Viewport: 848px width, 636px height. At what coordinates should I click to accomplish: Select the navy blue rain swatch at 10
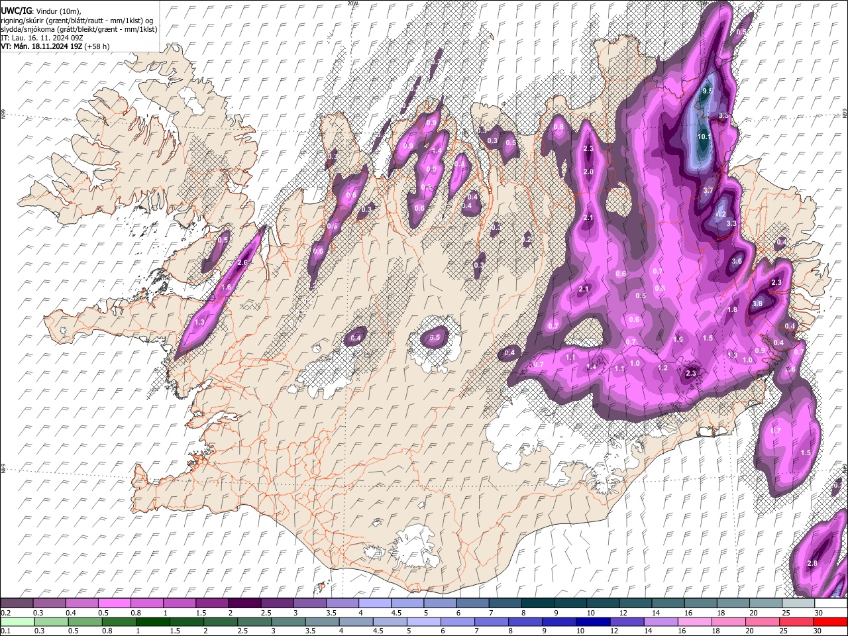tap(592, 621)
